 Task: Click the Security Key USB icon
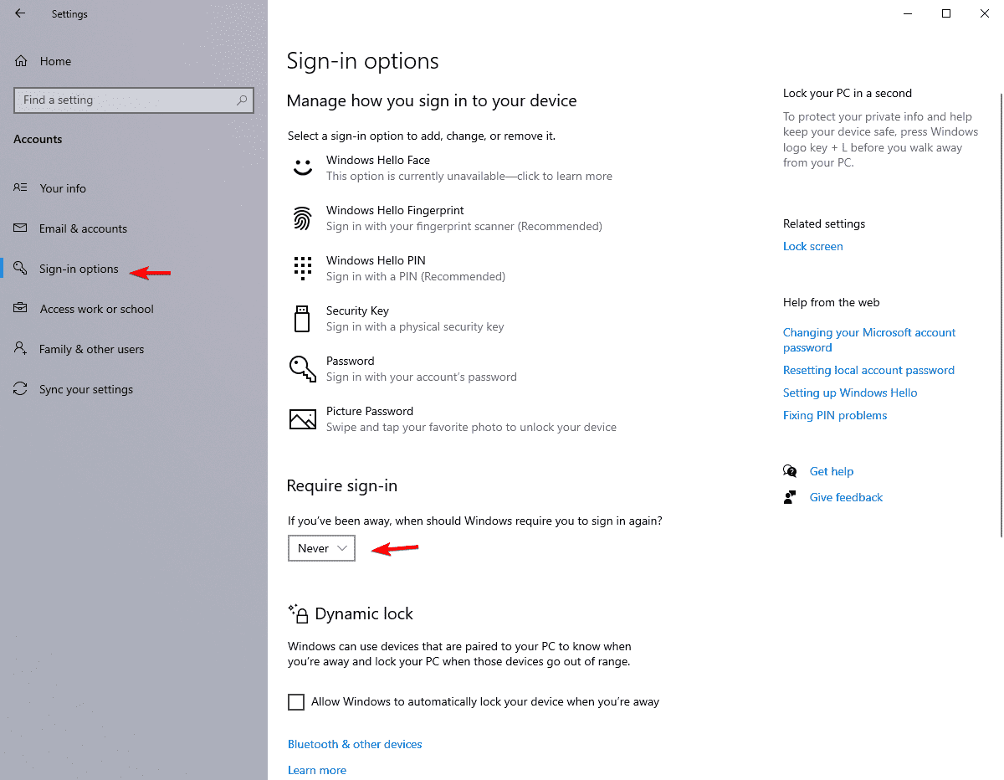(x=302, y=319)
